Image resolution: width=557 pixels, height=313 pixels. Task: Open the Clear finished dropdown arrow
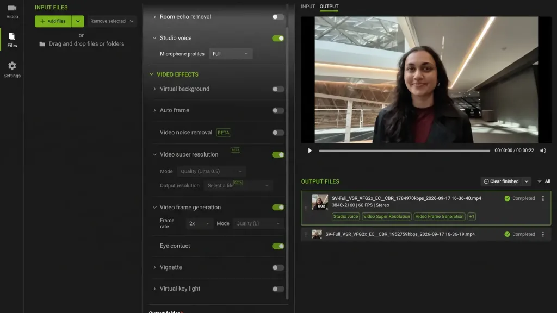pos(527,181)
